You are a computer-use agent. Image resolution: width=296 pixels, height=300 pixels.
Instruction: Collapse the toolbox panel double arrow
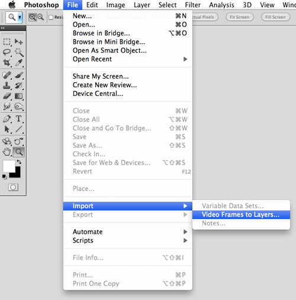(2, 28)
